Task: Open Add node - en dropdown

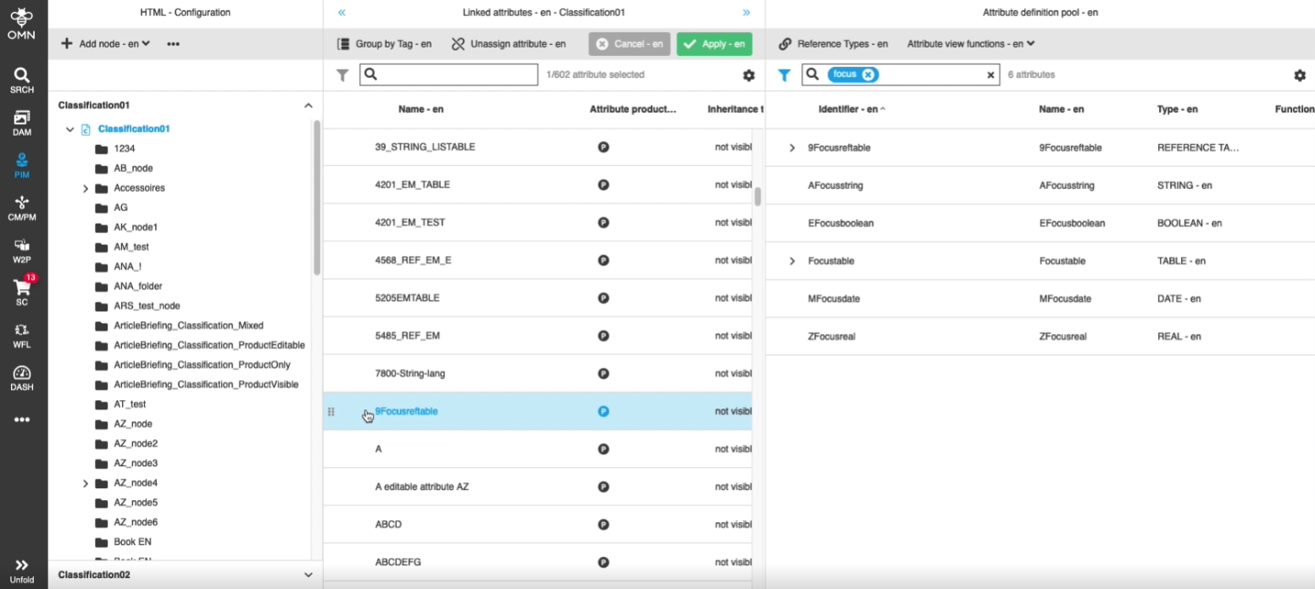Action: pyautogui.click(x=105, y=43)
